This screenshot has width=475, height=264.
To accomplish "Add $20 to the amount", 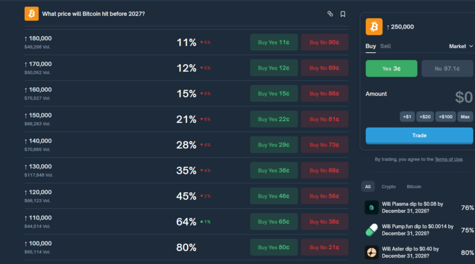I will point(425,117).
